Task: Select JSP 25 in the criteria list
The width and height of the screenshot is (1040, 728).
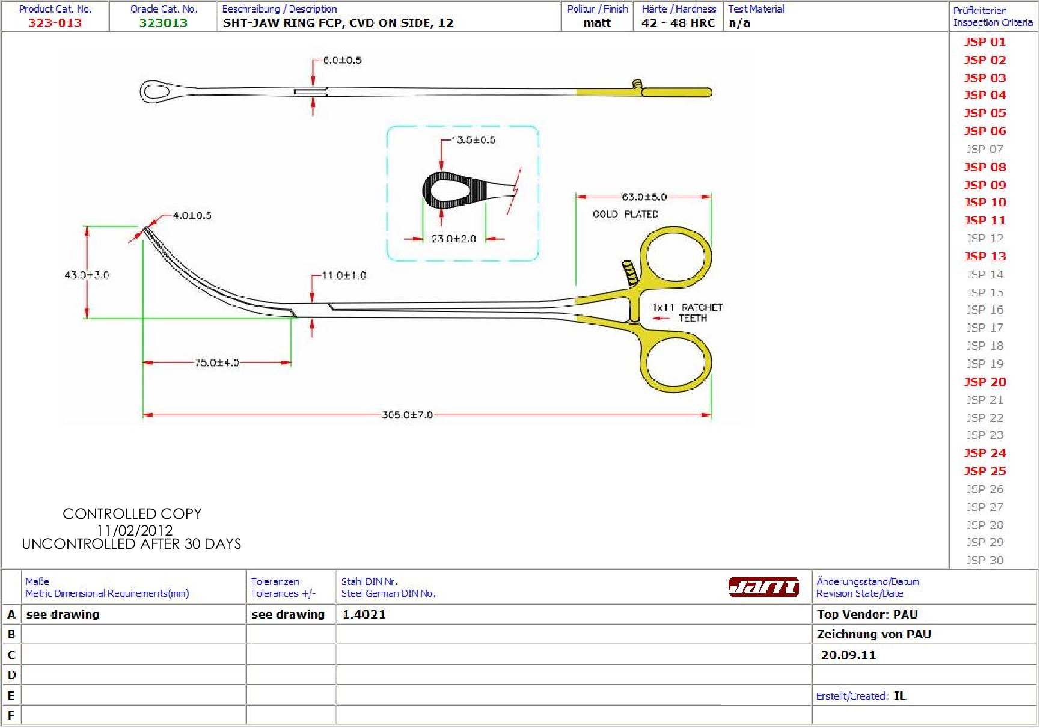Action: (985, 471)
